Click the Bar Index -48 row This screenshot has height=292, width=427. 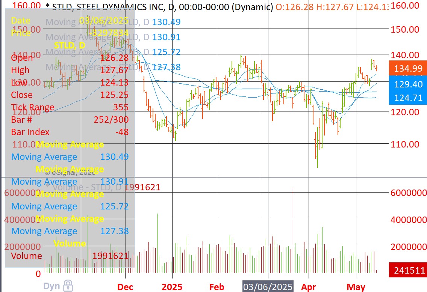point(70,132)
